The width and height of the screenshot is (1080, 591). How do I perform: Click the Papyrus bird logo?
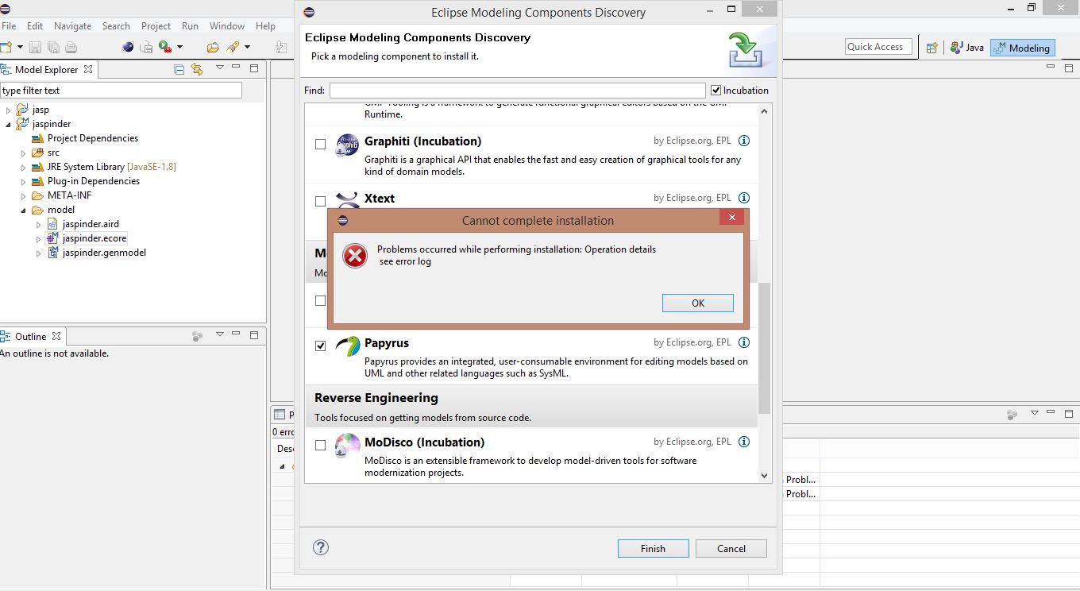348,346
